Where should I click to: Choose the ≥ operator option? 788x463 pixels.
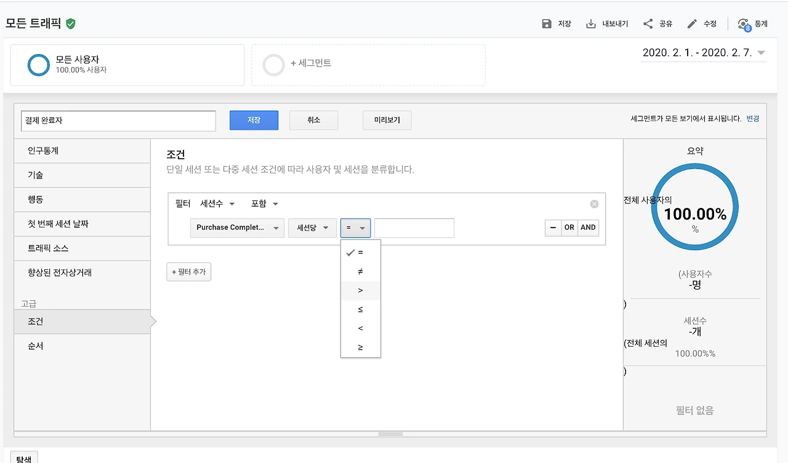pos(361,347)
